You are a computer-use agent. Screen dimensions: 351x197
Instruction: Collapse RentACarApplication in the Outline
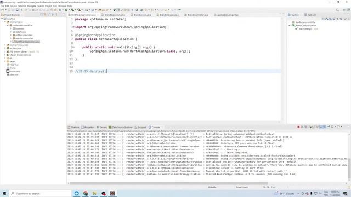[x=290, y=26]
